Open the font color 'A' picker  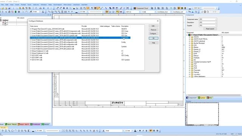point(135,131)
